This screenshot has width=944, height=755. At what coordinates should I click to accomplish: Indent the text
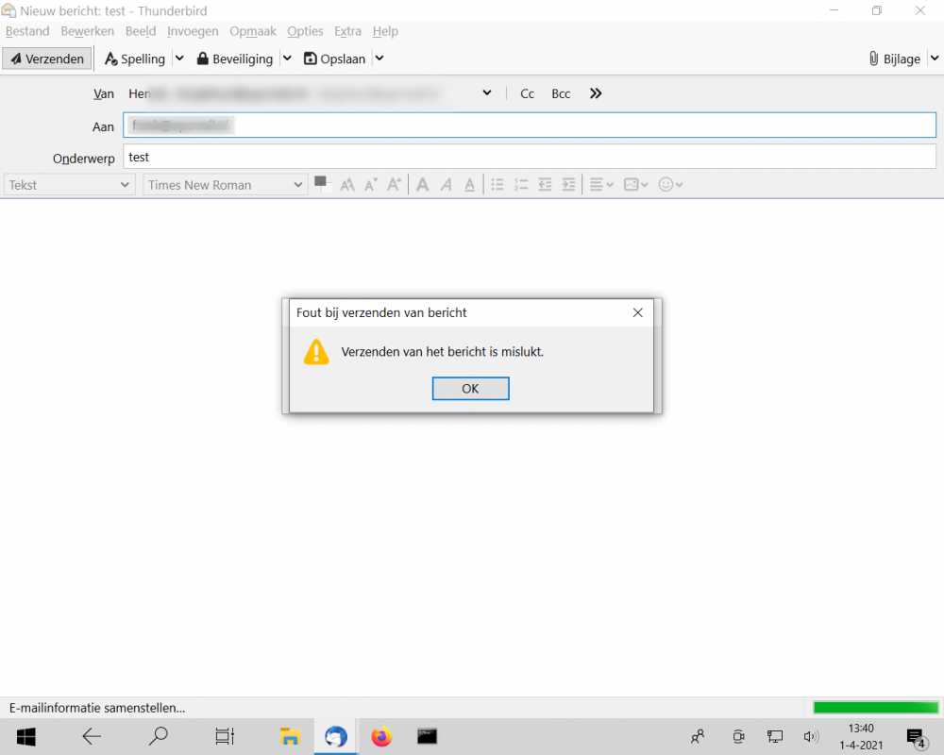[568, 185]
